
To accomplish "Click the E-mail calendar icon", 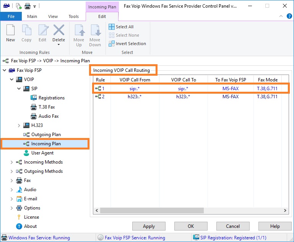I will 19,199.
